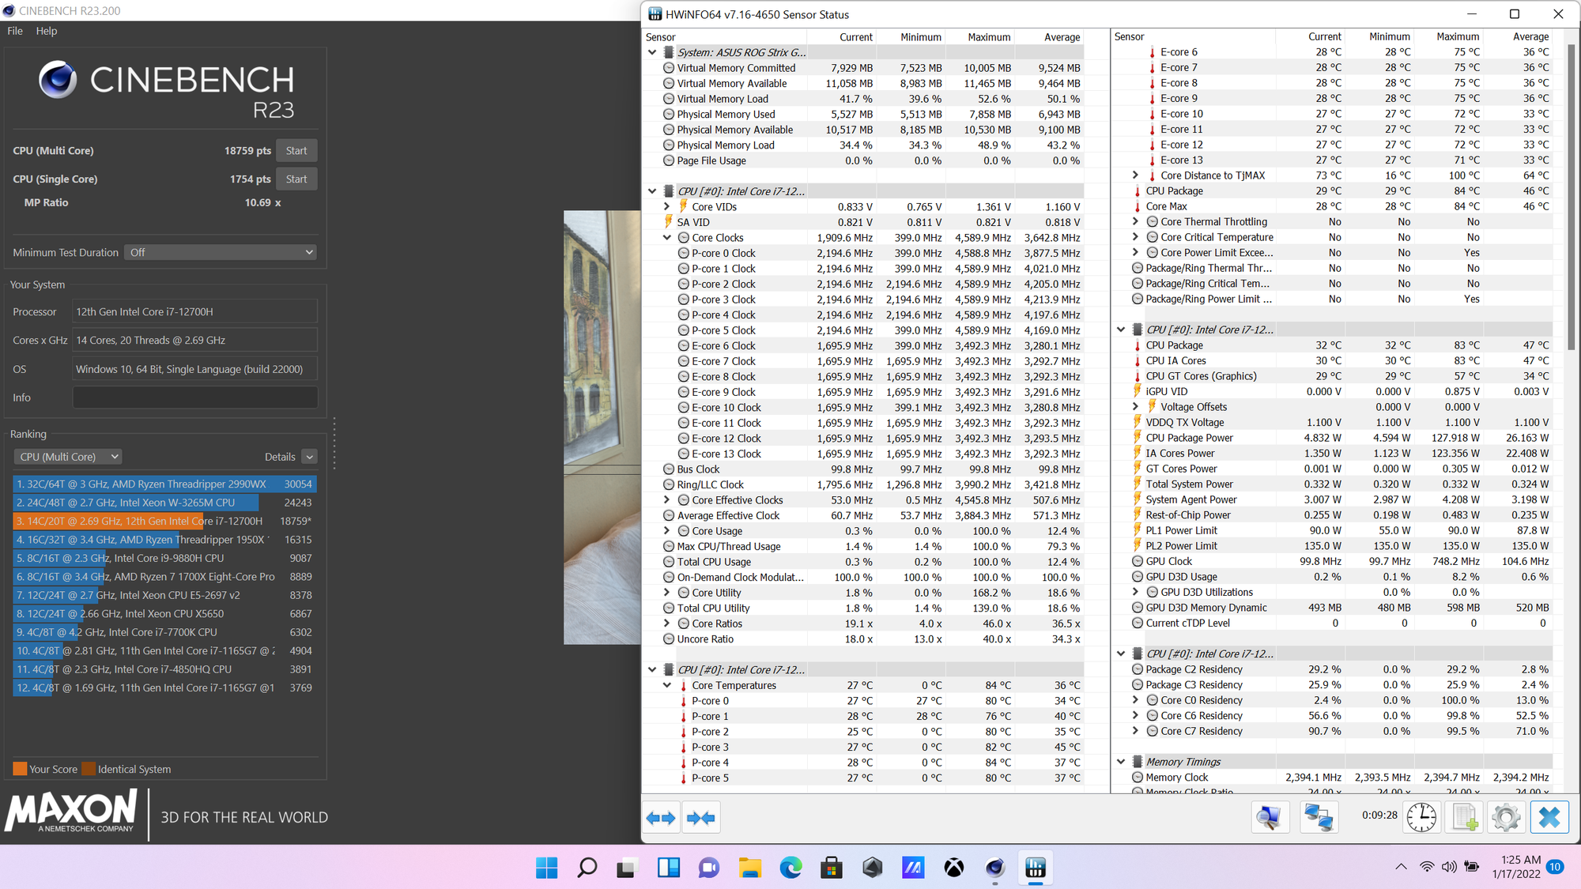
Task: Expand Core Usage row
Action: click(x=666, y=530)
